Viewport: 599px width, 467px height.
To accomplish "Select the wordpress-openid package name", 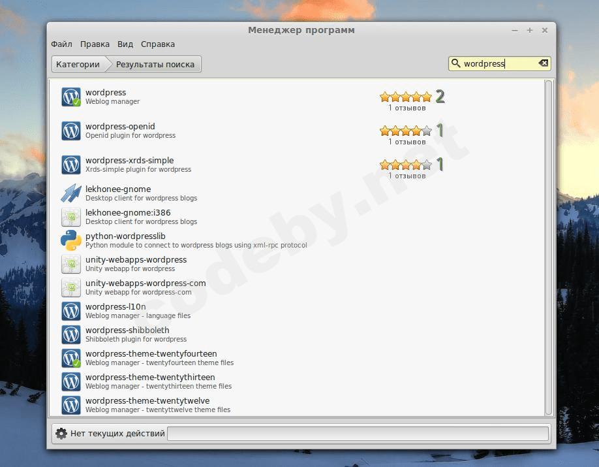I will pos(120,127).
